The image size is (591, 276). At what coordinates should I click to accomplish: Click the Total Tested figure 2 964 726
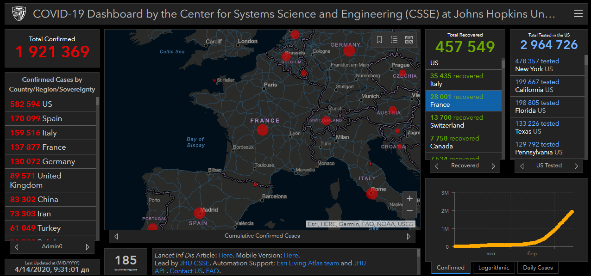pos(549,45)
